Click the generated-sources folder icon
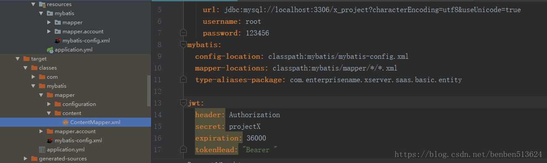 pyautogui.click(x=34, y=159)
